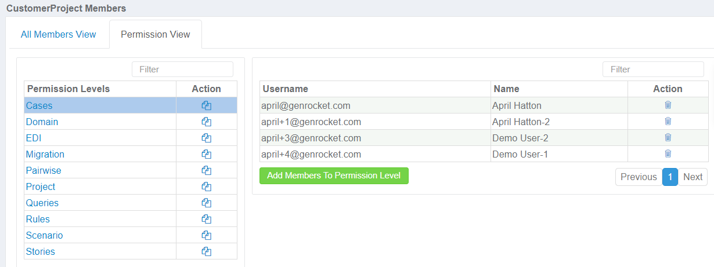This screenshot has height=267, width=714.
Task: Delete april@genrocket.com using trash icon
Action: pyautogui.click(x=668, y=105)
